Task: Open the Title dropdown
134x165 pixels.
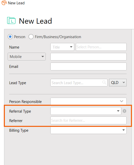Action: point(62,47)
